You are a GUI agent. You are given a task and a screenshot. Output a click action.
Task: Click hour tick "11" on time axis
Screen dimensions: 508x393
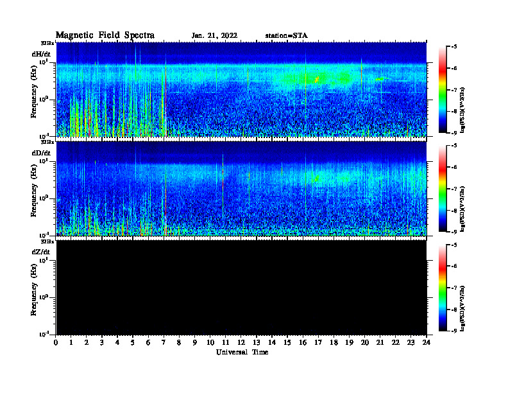tap(226, 343)
